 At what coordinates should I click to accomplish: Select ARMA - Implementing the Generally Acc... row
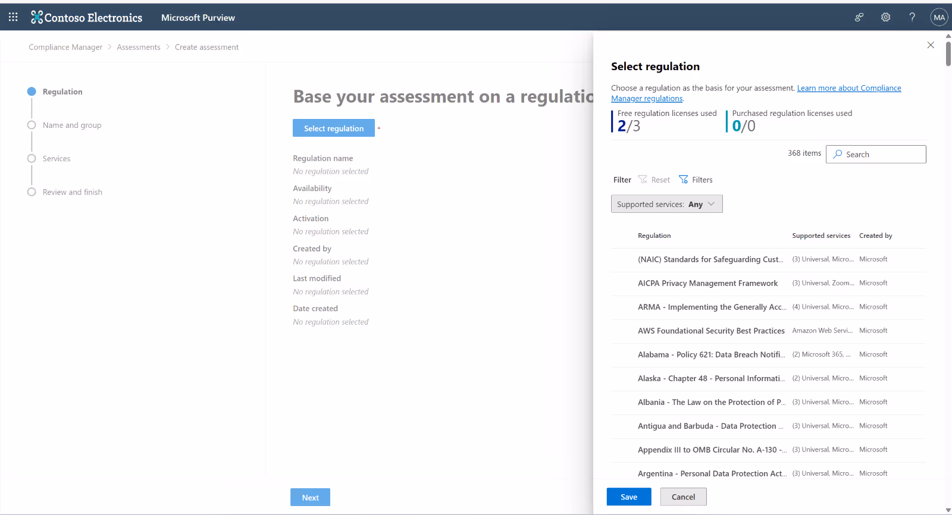point(768,307)
